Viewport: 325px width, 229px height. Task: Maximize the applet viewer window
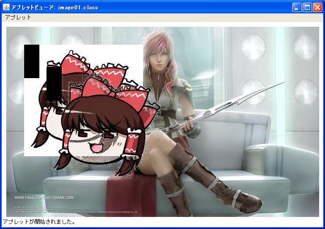point(308,7)
